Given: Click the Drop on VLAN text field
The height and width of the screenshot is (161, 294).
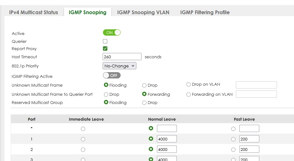Looking at the screenshot, I should click(x=256, y=85).
